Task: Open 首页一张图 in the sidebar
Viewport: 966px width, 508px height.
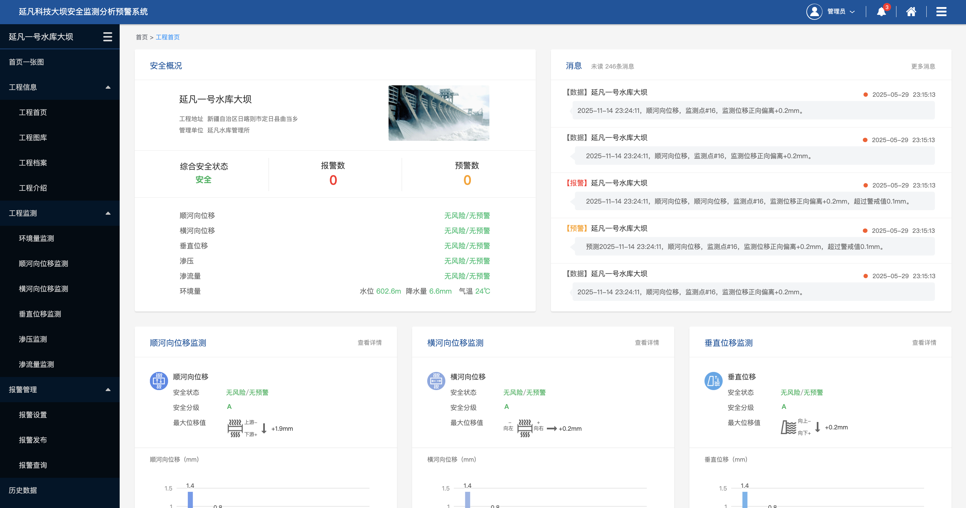Action: (x=59, y=62)
